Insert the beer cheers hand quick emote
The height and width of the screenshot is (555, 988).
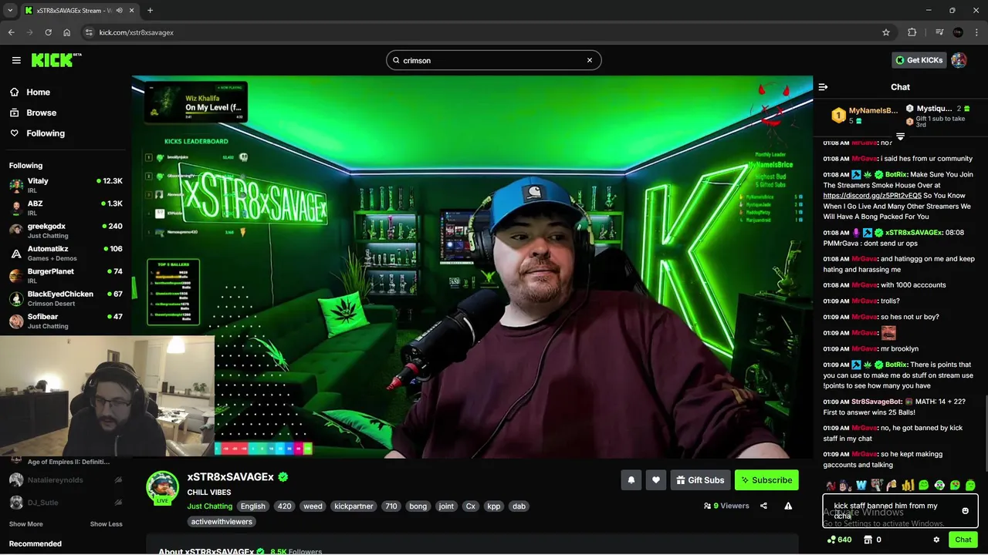click(892, 486)
